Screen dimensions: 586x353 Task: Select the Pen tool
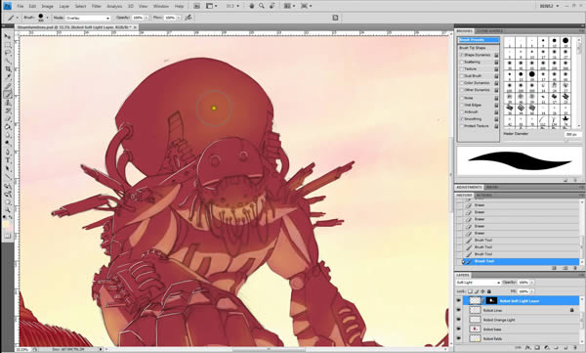(7, 152)
